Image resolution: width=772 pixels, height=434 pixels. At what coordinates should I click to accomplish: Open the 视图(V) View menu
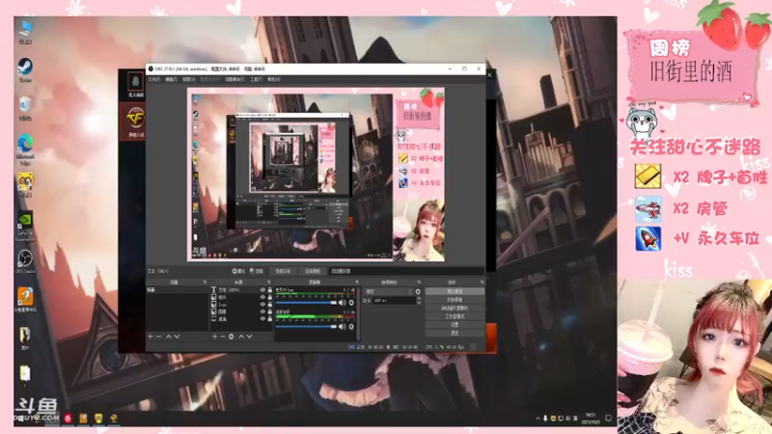(x=189, y=79)
